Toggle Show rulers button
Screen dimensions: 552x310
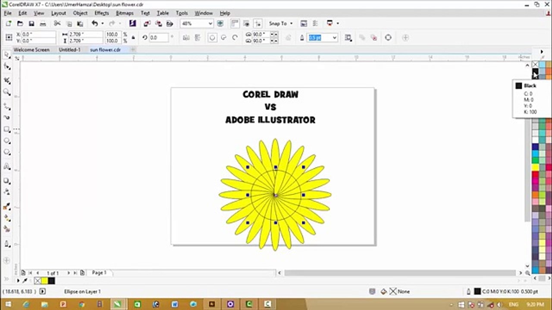235,24
